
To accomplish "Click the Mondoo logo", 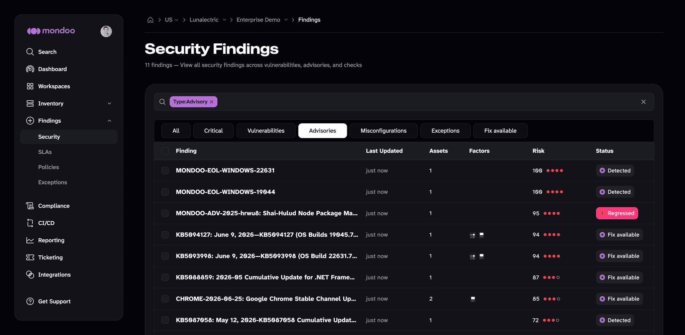I will (x=51, y=31).
